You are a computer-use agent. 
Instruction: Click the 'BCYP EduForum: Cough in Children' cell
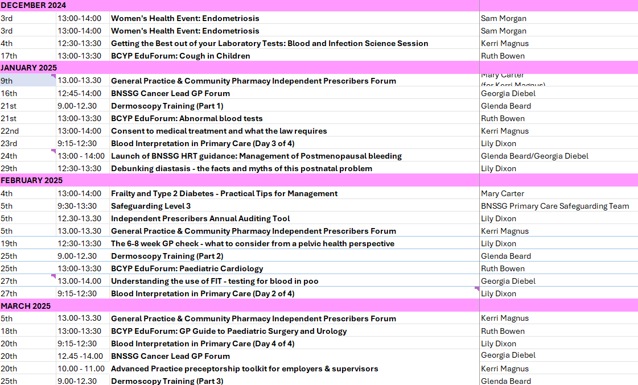pyautogui.click(x=180, y=56)
